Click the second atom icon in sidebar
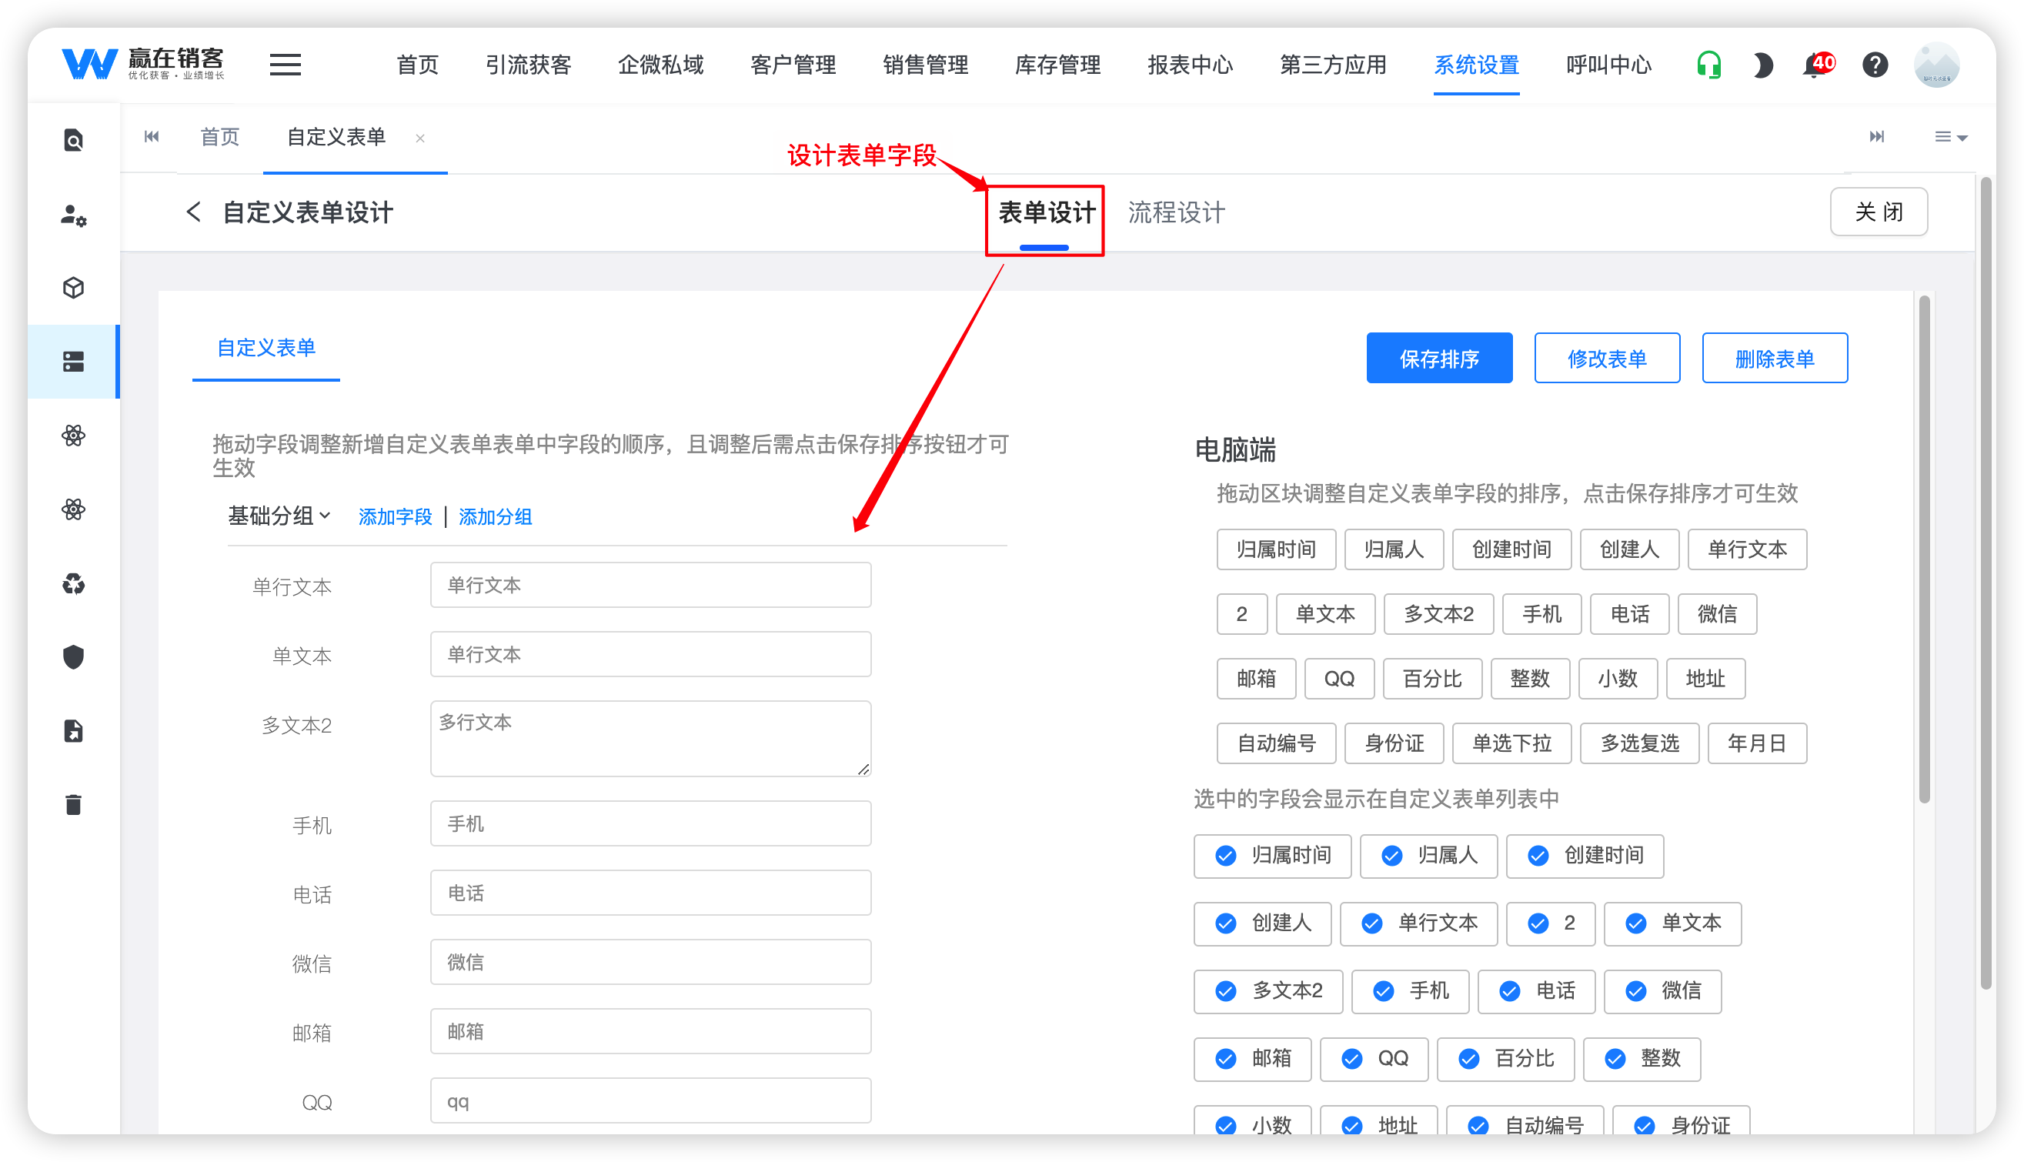 point(73,509)
